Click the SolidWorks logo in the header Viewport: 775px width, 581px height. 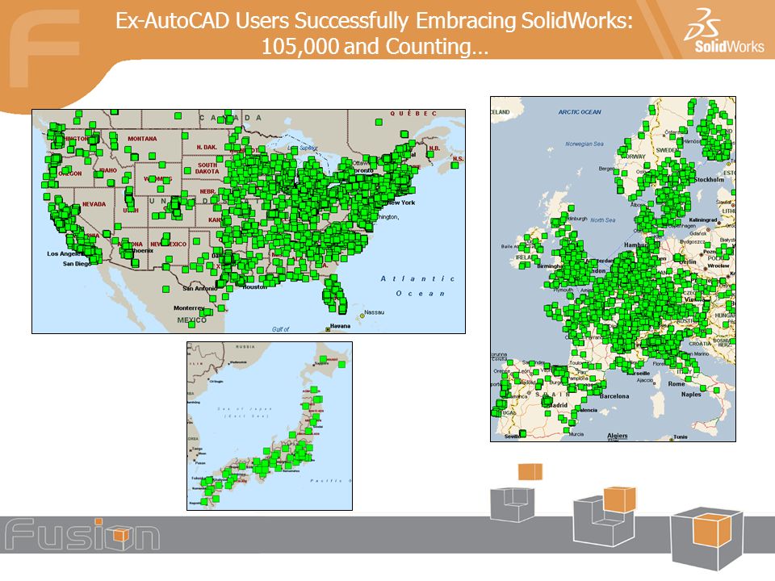(724, 31)
